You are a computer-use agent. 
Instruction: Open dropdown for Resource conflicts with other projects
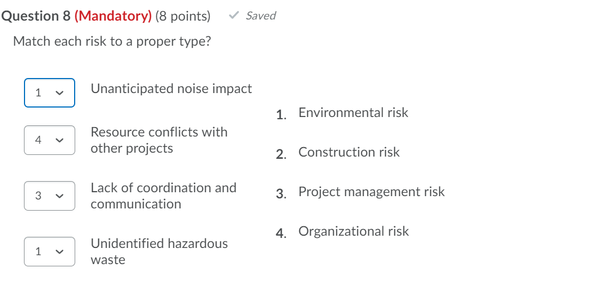click(x=49, y=140)
